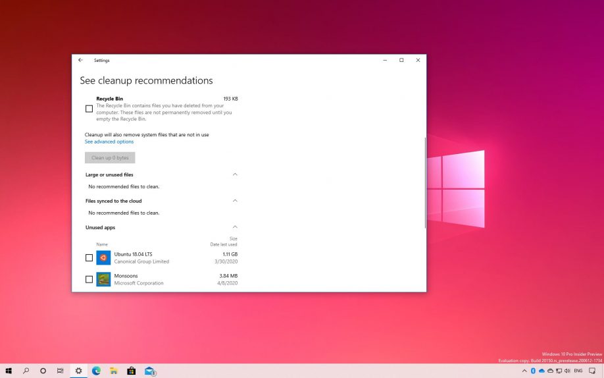The width and height of the screenshot is (604, 378).
Task: Click Canonical Group Limited publisher text
Action: (141, 261)
